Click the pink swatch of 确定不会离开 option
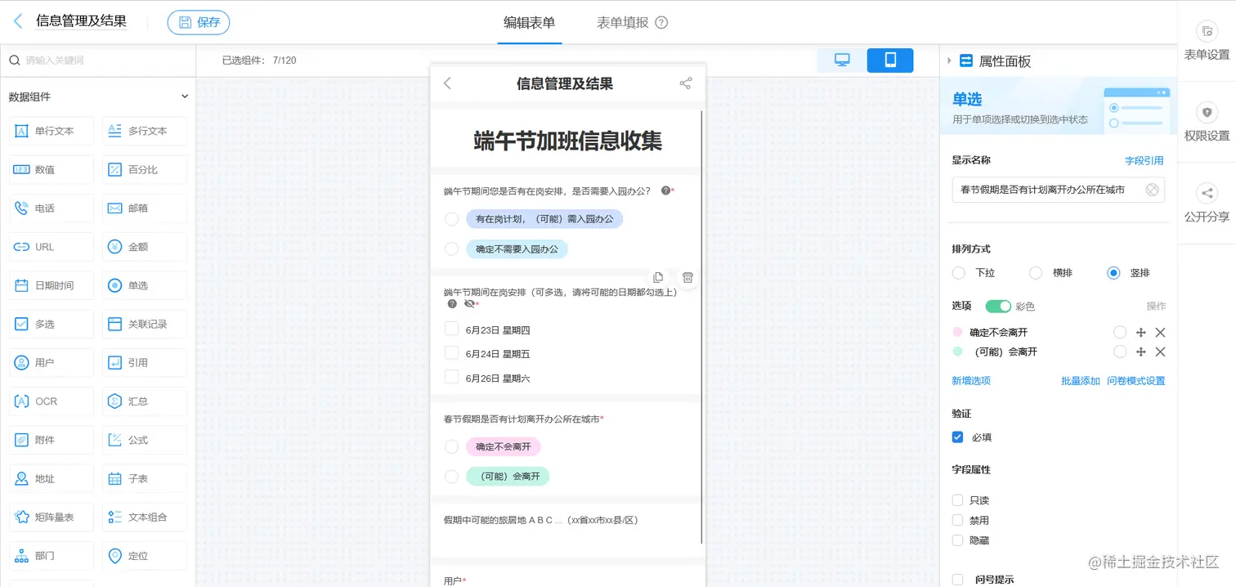 (958, 332)
